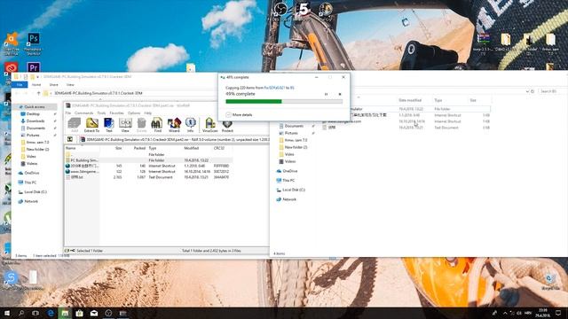Open the Windows Start menu
Screen dimensions: 568x319
pyautogui.click(x=6, y=313)
